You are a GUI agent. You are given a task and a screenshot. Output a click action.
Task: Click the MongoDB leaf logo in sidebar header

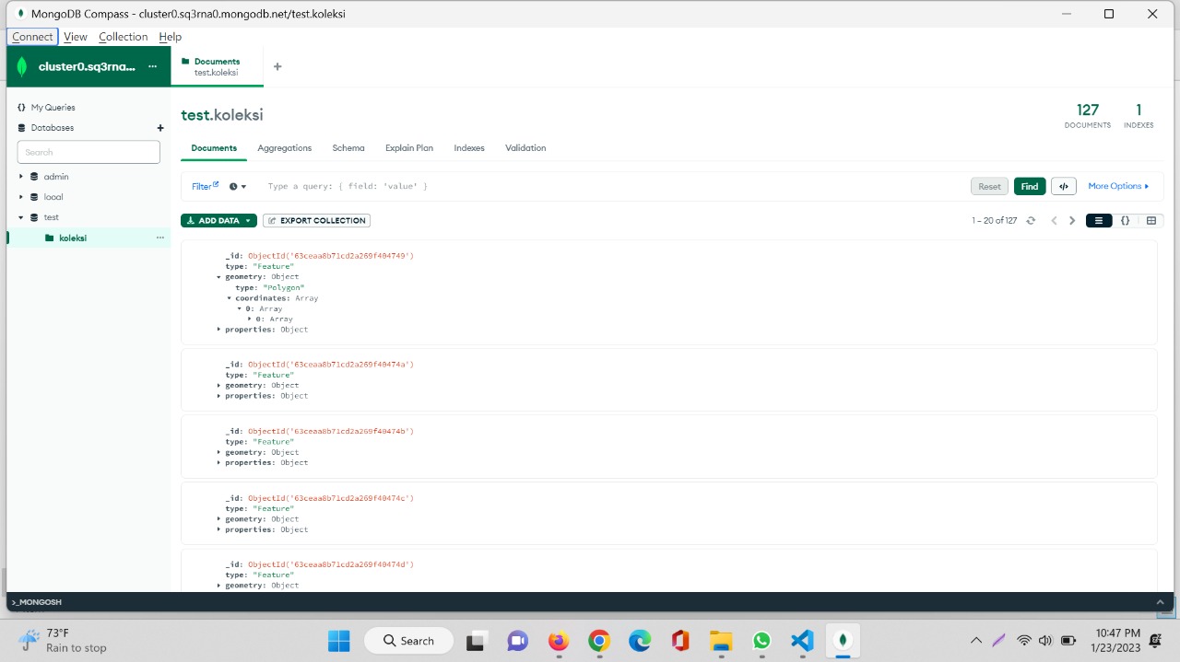(x=22, y=66)
